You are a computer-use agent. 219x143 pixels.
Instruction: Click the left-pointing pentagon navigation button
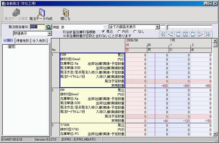[178, 34]
